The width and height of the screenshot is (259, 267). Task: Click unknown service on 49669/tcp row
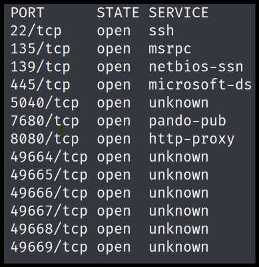tap(178, 247)
